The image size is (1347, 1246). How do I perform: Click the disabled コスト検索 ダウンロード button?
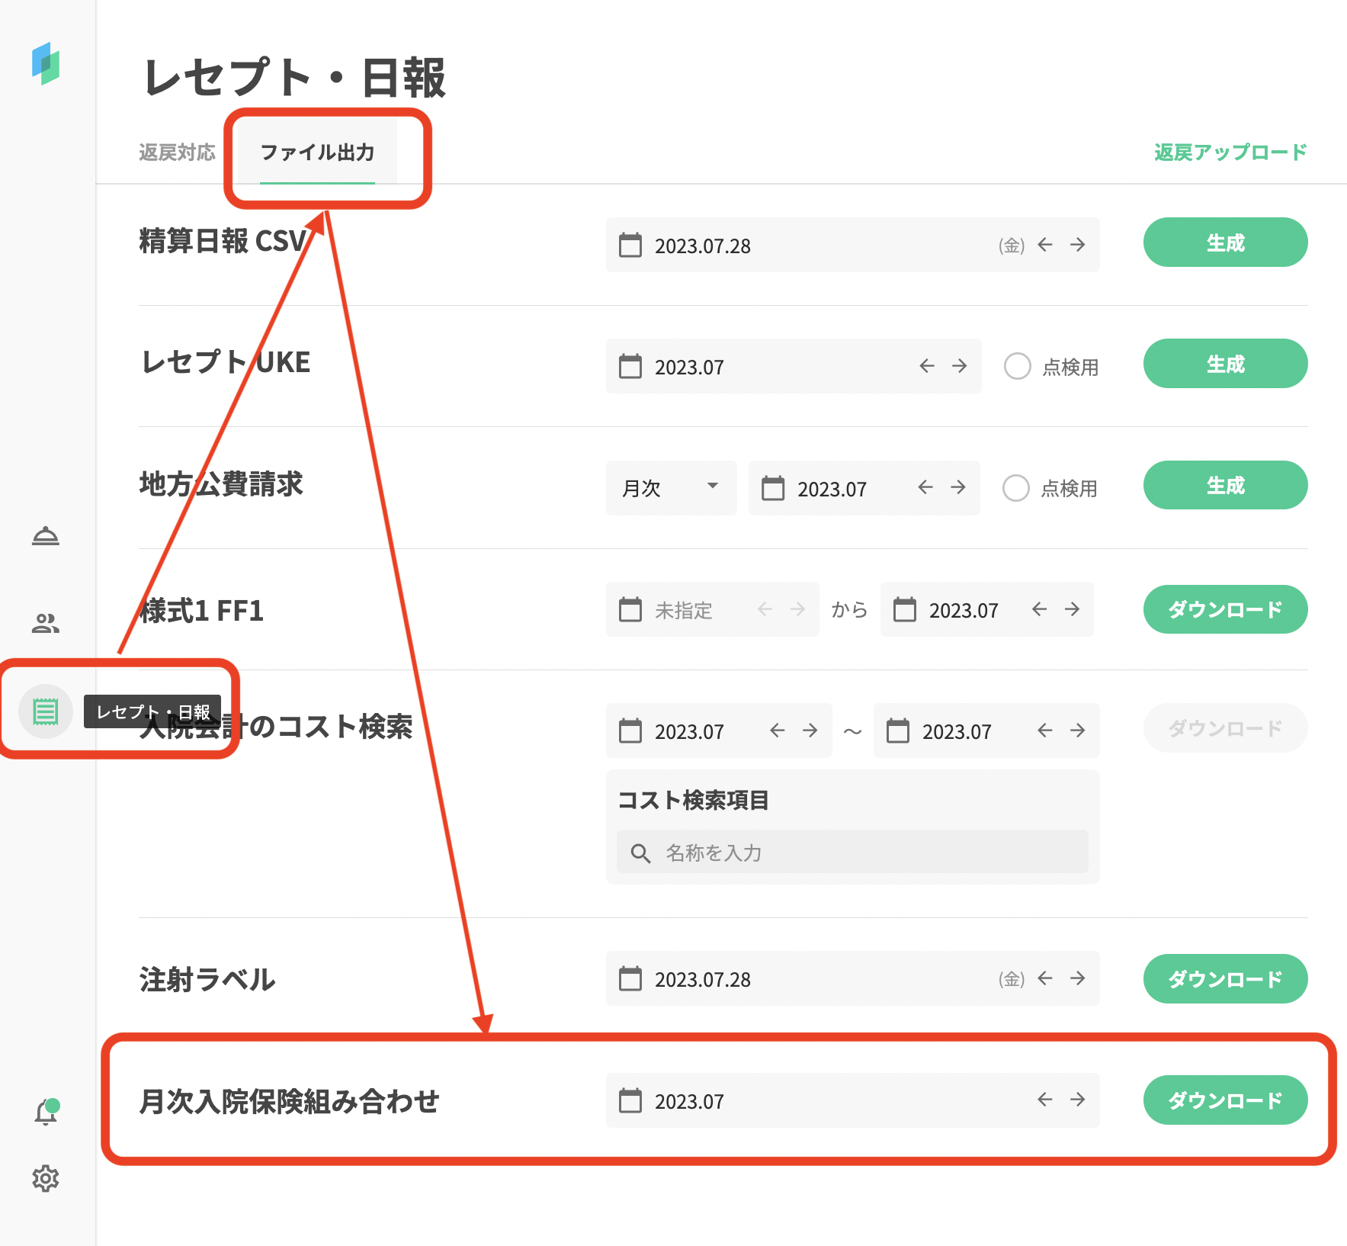(x=1225, y=728)
